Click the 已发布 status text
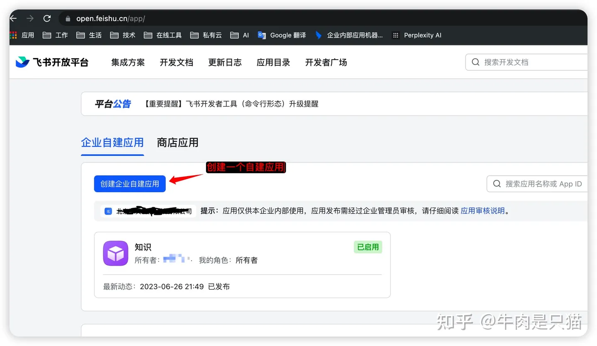This screenshot has height=346, width=597. click(x=218, y=287)
